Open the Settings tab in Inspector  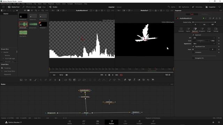pos(216,30)
